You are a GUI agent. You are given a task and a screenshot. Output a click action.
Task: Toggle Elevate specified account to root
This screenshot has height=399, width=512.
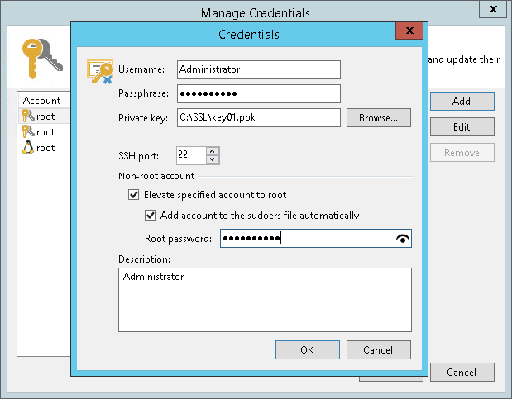pyautogui.click(x=133, y=196)
